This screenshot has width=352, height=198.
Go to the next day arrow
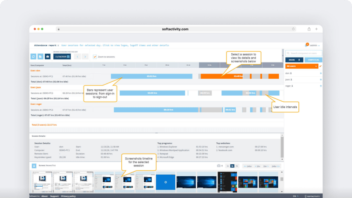[x=85, y=56]
